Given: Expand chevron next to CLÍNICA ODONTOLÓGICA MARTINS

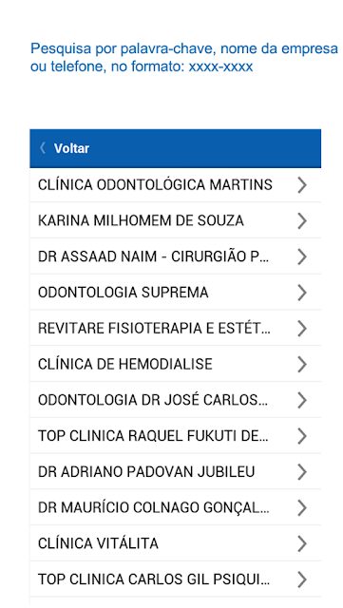Looking at the screenshot, I should (x=302, y=185).
